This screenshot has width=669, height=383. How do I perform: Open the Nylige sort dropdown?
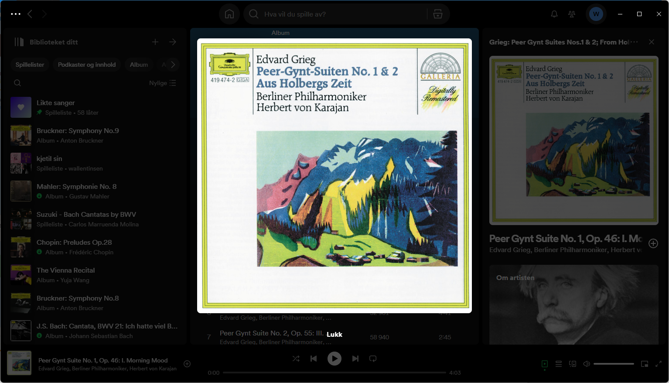[163, 83]
